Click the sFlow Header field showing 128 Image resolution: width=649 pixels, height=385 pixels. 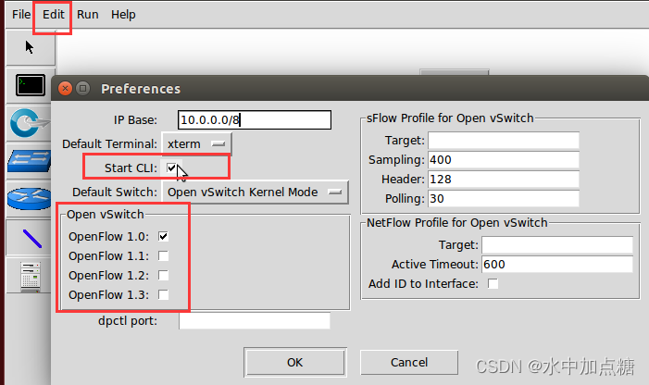(504, 179)
